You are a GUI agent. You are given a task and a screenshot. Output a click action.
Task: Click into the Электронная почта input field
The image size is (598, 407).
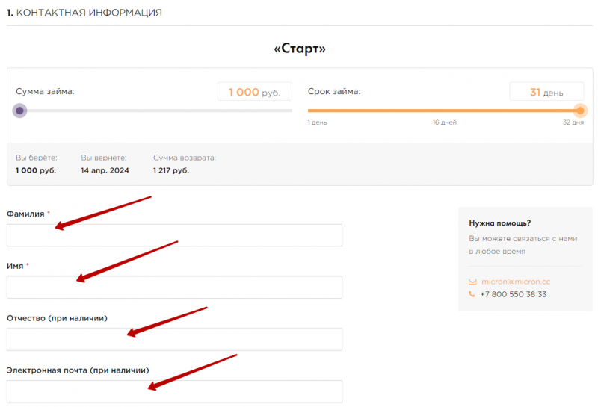tap(174, 391)
